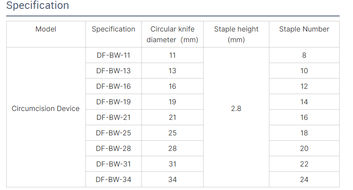This screenshot has width=353, height=190.
Task: Click the staple number 24 cell
Action: point(304,180)
